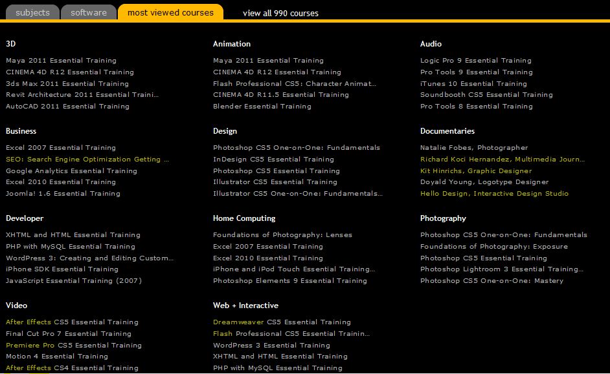Open Flash Professional CS5 Essential Training under Web
Screen dimensions: 610x374
coord(291,334)
